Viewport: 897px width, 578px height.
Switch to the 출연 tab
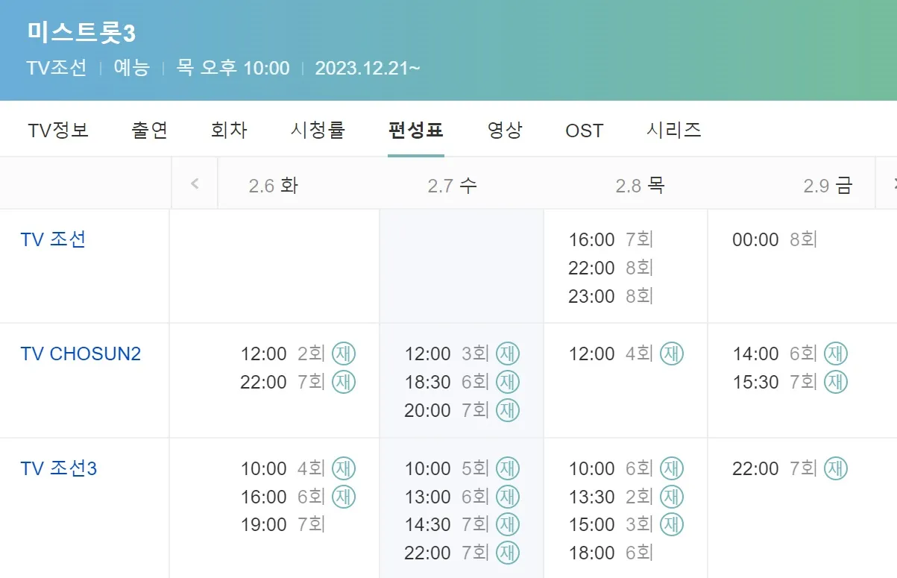click(150, 131)
